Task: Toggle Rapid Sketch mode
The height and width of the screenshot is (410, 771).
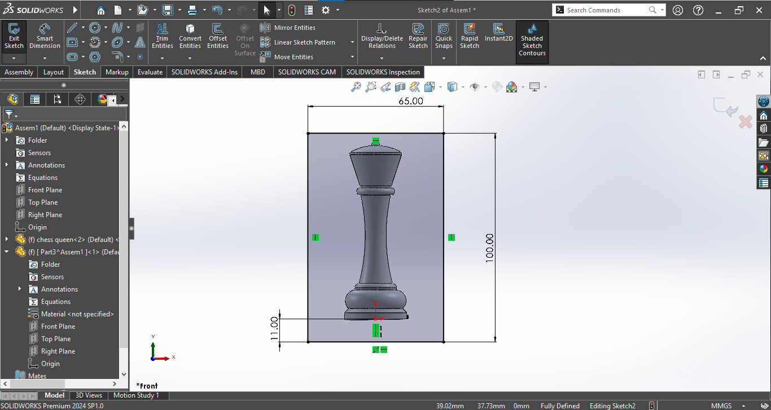Action: coord(470,36)
